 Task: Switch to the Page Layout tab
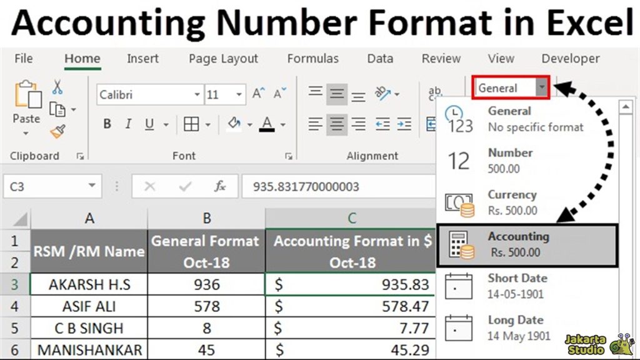223,59
